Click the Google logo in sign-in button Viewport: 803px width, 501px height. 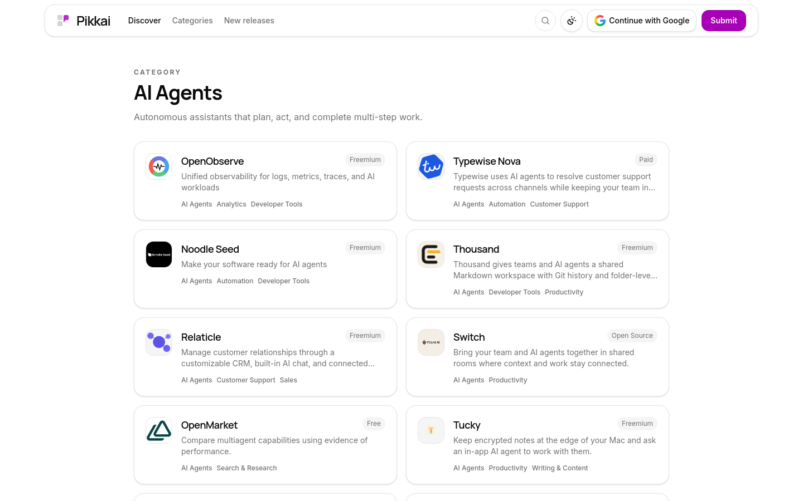tap(600, 21)
